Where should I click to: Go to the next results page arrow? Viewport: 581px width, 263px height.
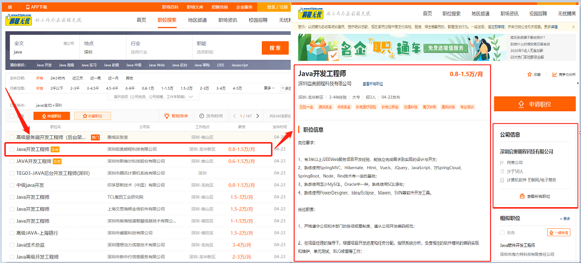pos(258,116)
